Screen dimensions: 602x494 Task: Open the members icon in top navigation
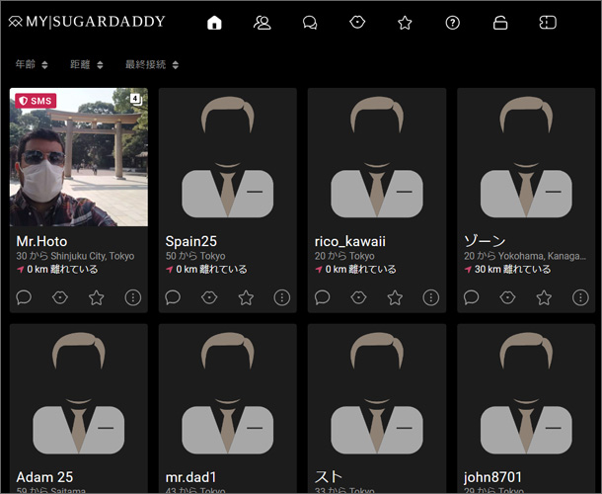point(262,23)
